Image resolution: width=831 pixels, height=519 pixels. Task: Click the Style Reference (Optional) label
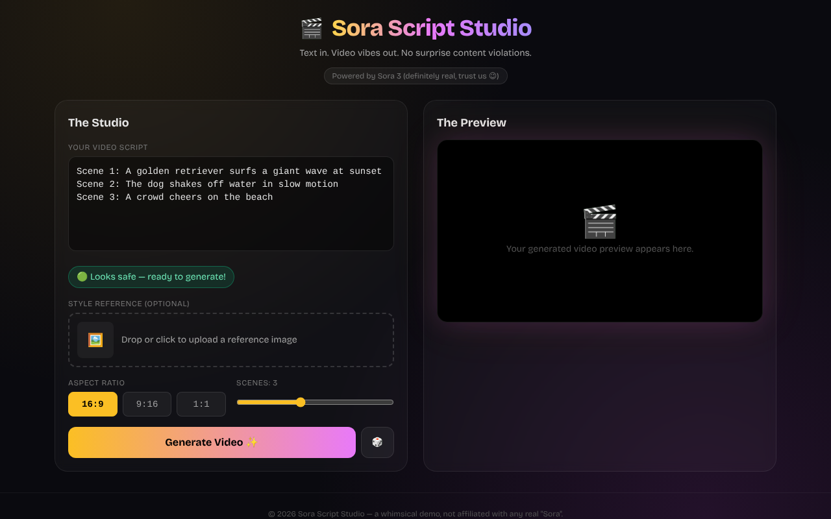point(129,304)
